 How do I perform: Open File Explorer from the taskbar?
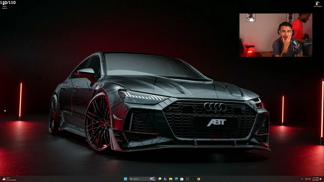coord(171,179)
